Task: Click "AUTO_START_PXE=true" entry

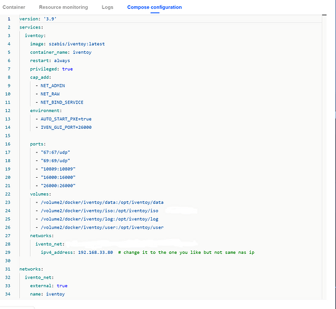Action: (x=66, y=119)
